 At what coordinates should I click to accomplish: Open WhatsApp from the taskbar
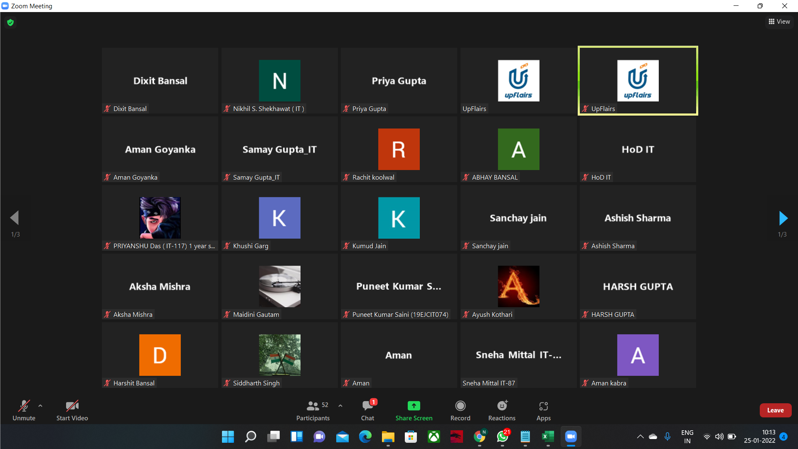(502, 437)
